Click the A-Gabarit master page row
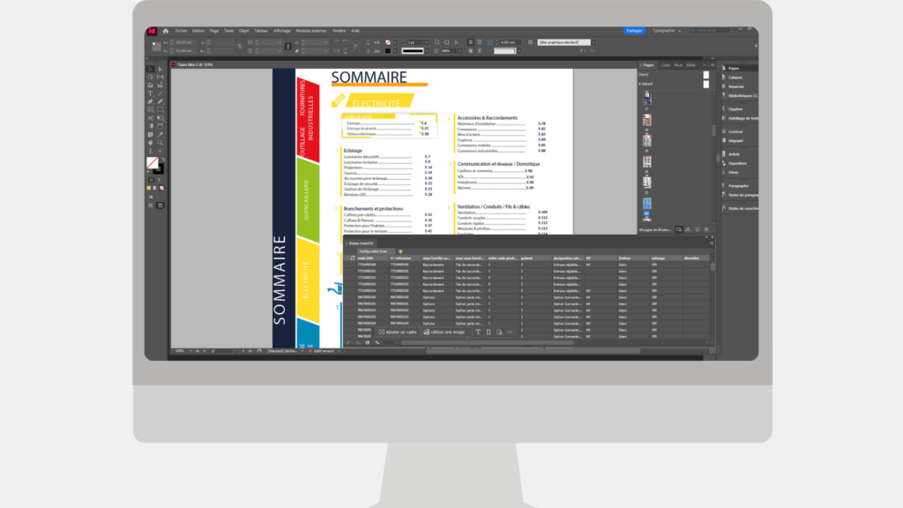Image resolution: width=903 pixels, height=508 pixels. [x=674, y=84]
